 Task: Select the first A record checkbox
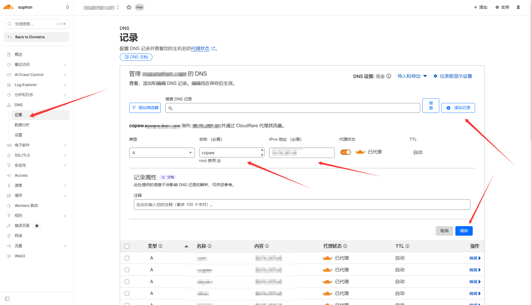click(x=127, y=258)
